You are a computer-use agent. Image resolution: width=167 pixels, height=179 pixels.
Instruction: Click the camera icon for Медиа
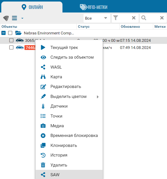point(43,126)
